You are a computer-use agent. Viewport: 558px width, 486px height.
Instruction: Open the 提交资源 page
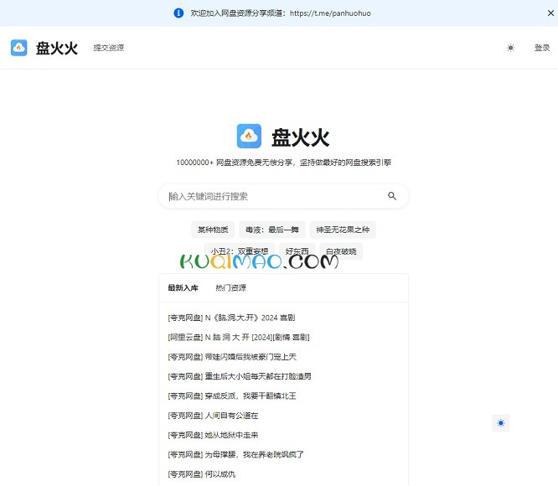[x=109, y=48]
